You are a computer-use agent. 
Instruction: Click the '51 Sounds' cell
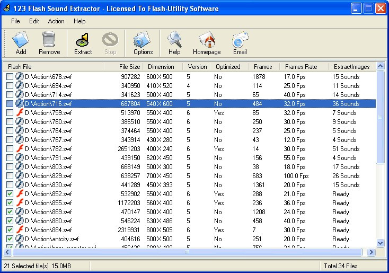point(346,148)
